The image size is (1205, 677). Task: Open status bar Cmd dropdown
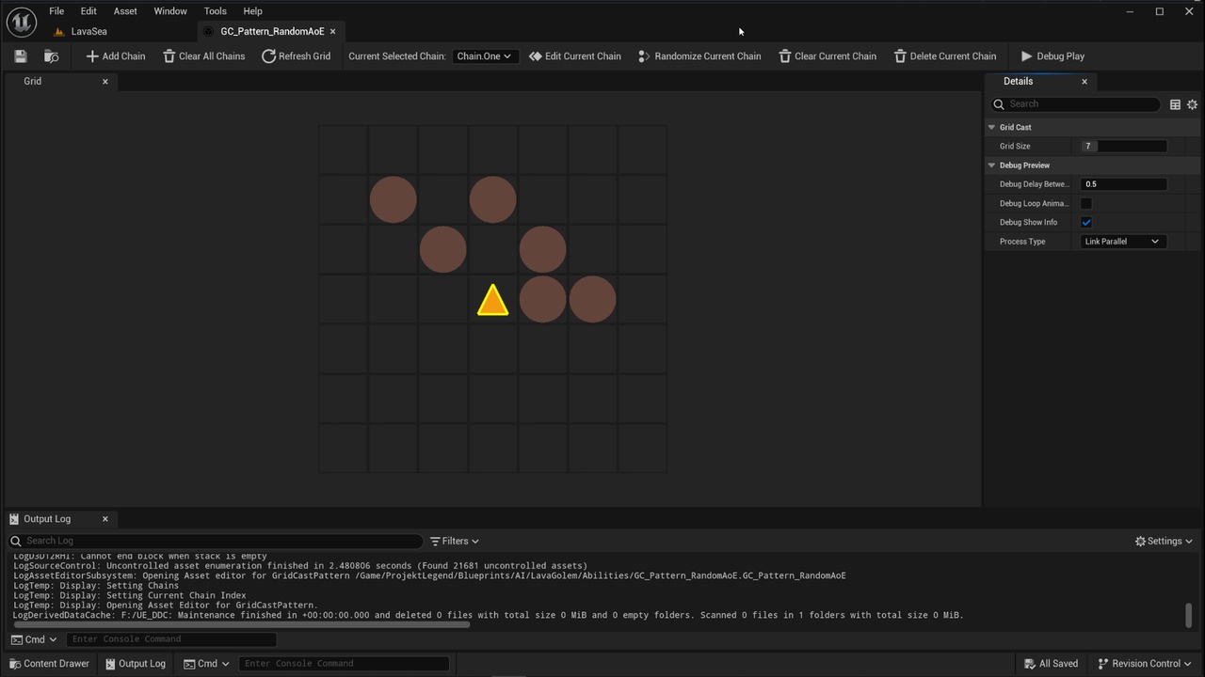pyautogui.click(x=206, y=664)
